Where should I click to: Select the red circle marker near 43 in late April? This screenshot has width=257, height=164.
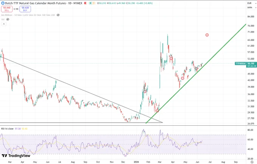[x=183, y=78]
